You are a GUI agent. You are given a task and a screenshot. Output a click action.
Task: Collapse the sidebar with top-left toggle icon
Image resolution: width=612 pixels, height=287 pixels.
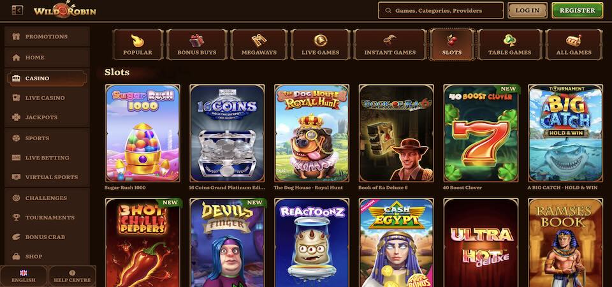[x=17, y=11]
